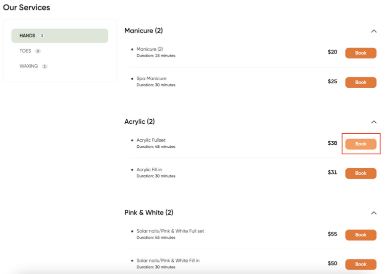
Task: Book Solar nails Pink & White Full set
Action: 361,235
